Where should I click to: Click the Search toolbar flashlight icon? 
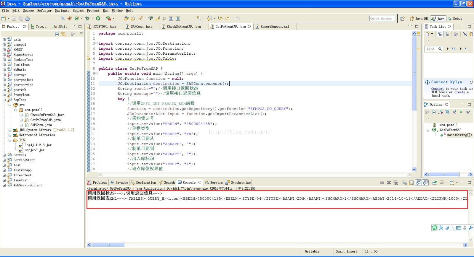140,18
